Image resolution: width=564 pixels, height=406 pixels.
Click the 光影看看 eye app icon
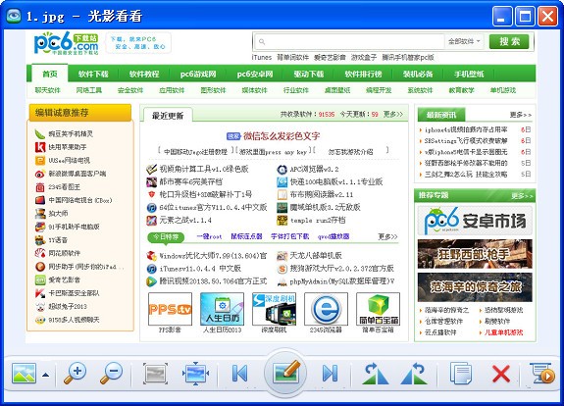(x=14, y=16)
